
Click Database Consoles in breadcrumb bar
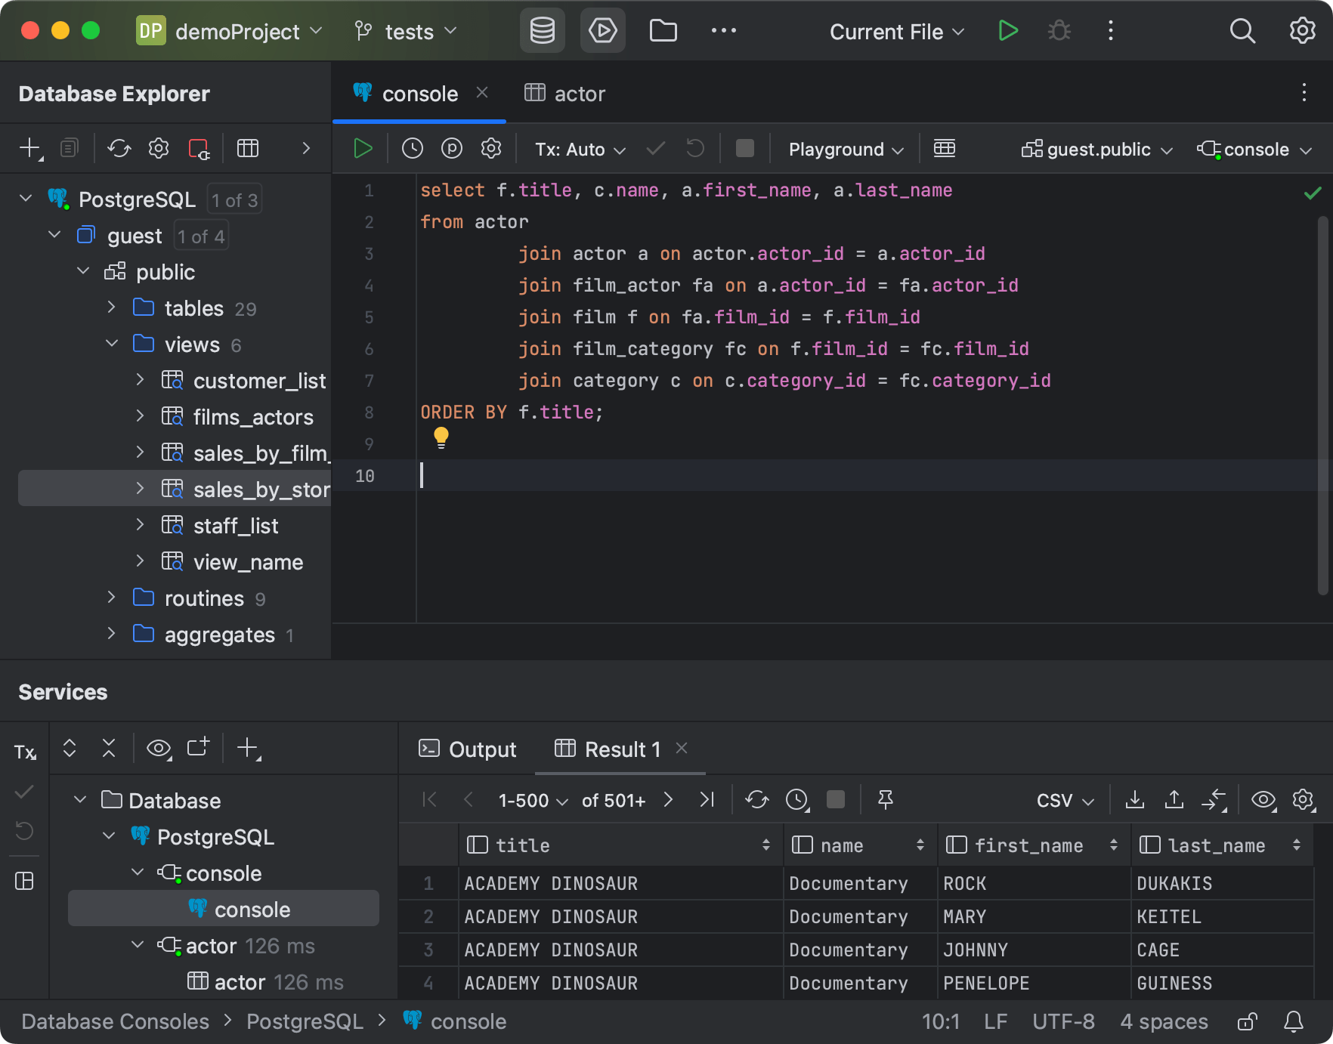pyautogui.click(x=115, y=1021)
